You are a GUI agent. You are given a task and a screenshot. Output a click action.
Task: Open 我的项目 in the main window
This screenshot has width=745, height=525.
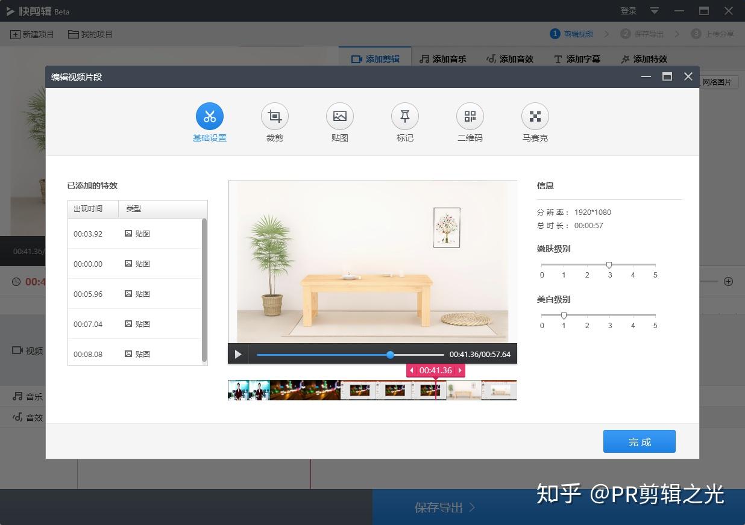[x=90, y=34]
